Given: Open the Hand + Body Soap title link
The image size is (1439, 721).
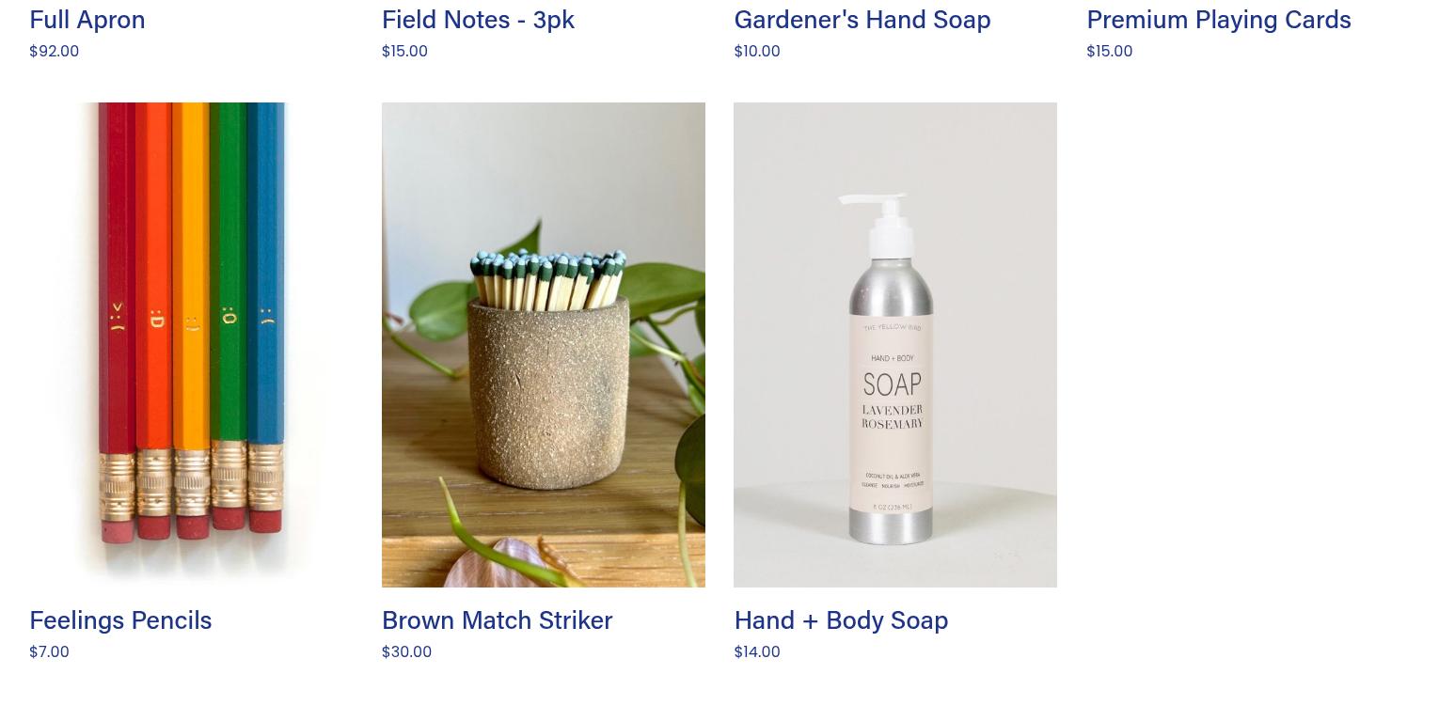Looking at the screenshot, I should coord(841,619).
